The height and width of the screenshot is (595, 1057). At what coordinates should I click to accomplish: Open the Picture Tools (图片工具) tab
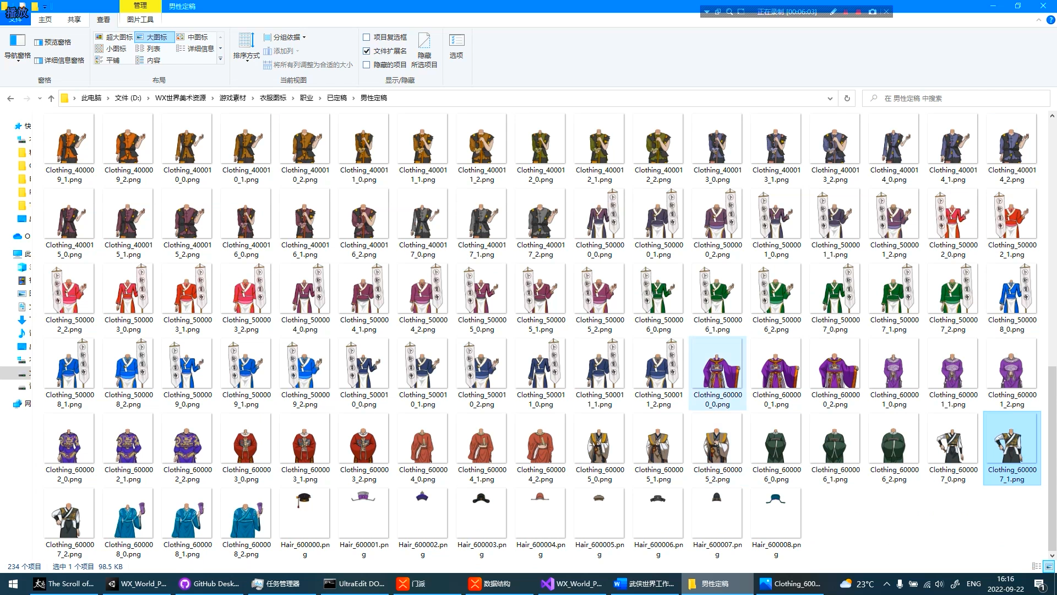coord(140,20)
